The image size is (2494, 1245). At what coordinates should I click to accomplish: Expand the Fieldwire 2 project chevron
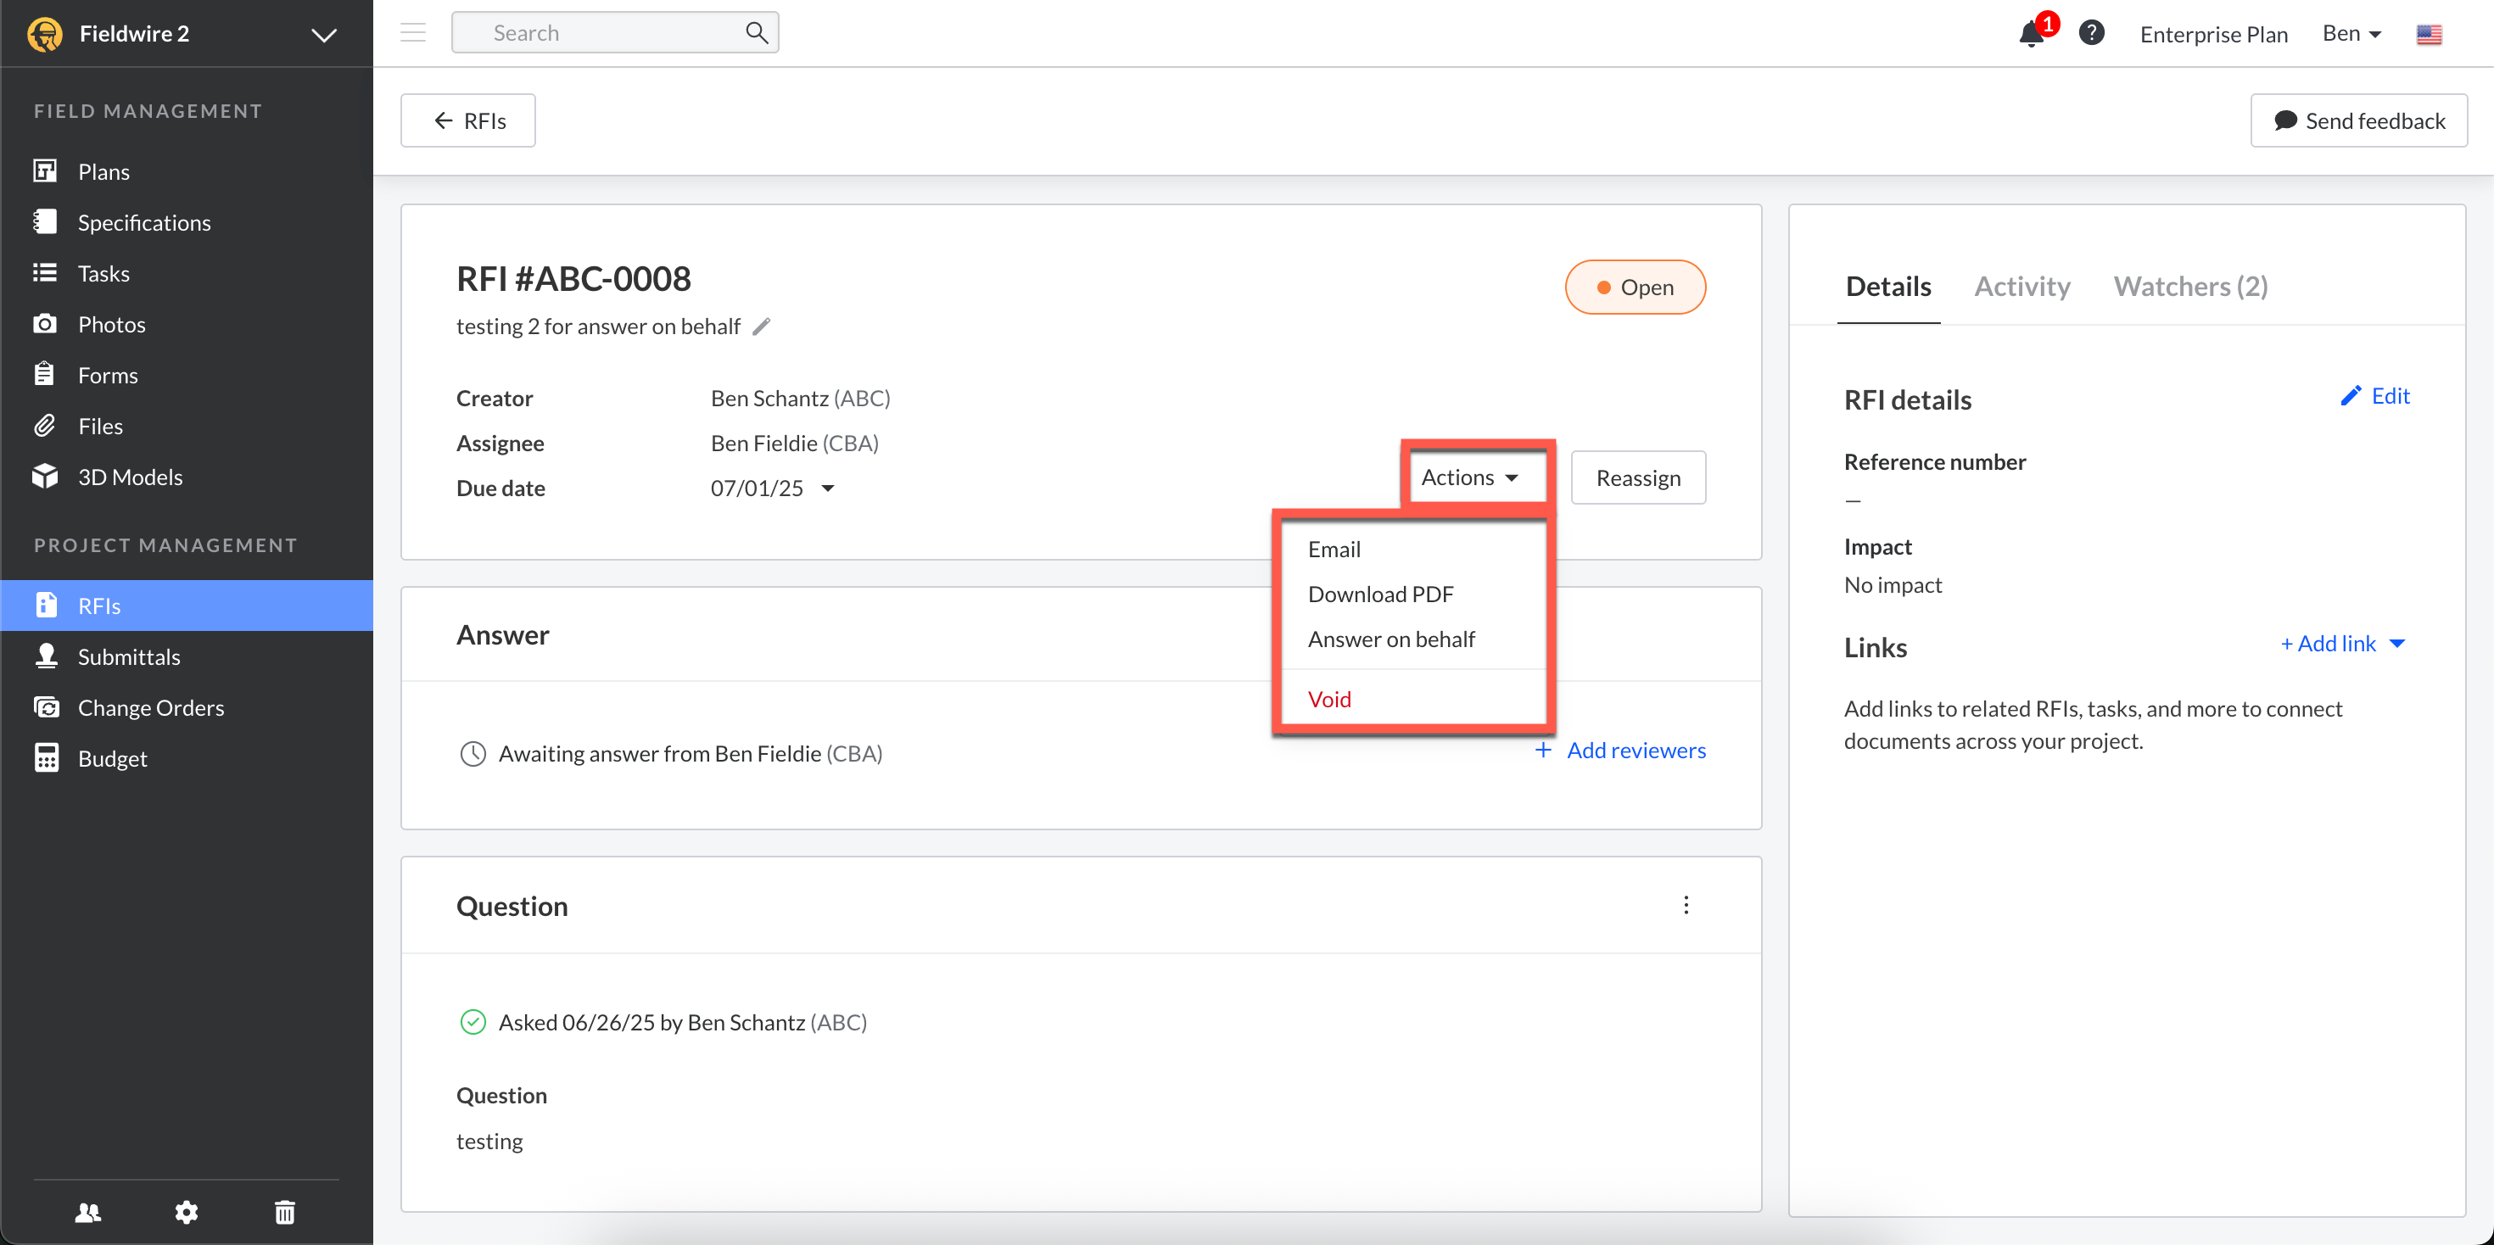pyautogui.click(x=323, y=35)
